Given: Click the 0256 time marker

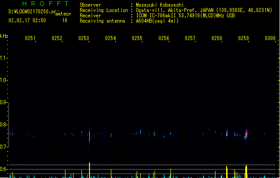Looking at the screenshot, I should point(164,38).
